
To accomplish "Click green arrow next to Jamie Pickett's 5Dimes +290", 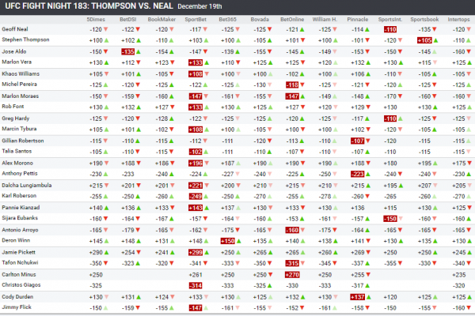I will point(106,253).
